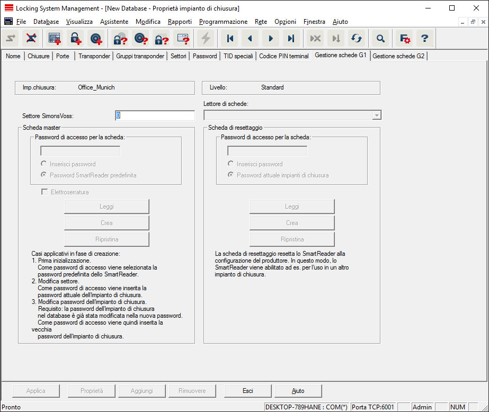Click the filter settings toolbar icon
This screenshot has height=412, width=489.
coord(405,38)
